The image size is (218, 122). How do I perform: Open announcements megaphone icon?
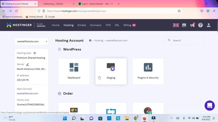[192, 25]
